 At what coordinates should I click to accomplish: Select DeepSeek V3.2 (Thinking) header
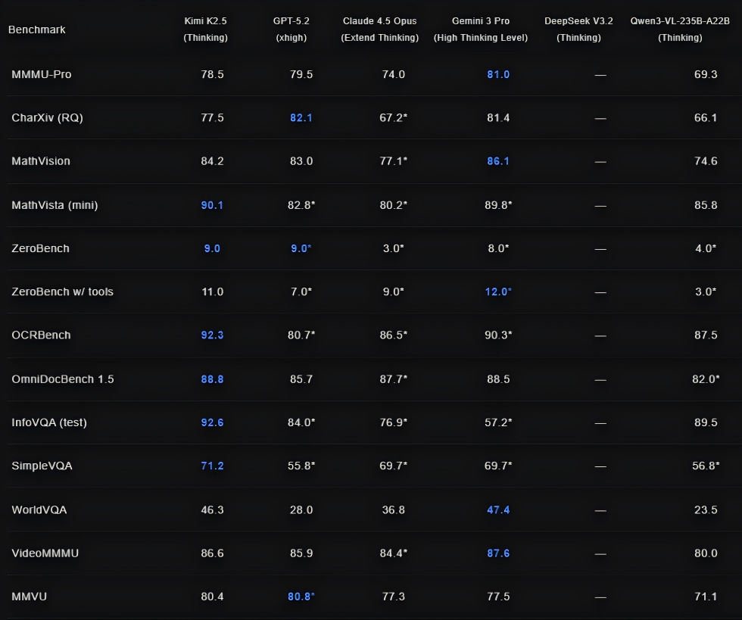578,29
